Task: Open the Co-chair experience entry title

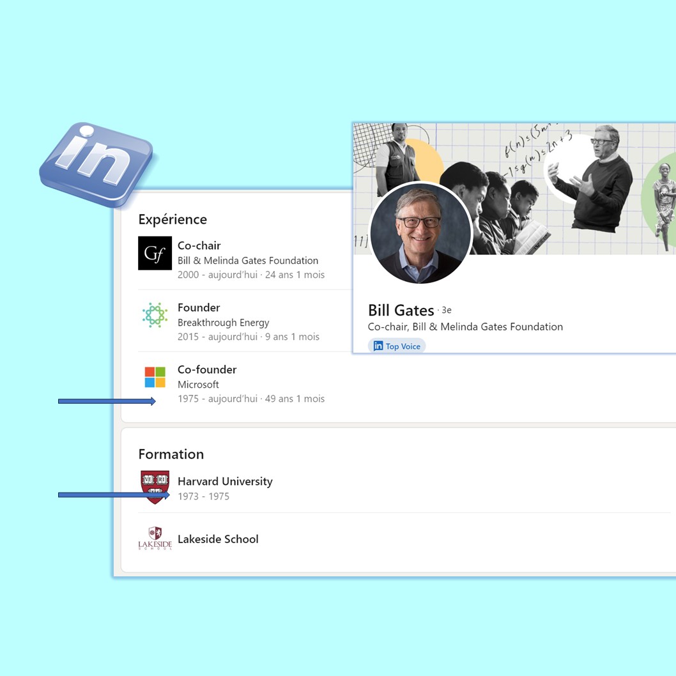Action: (x=199, y=245)
